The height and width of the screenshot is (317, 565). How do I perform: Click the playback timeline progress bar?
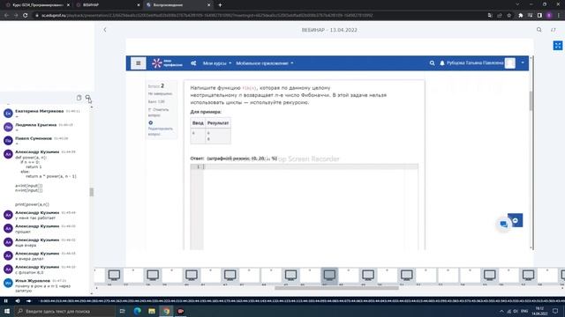point(301,301)
